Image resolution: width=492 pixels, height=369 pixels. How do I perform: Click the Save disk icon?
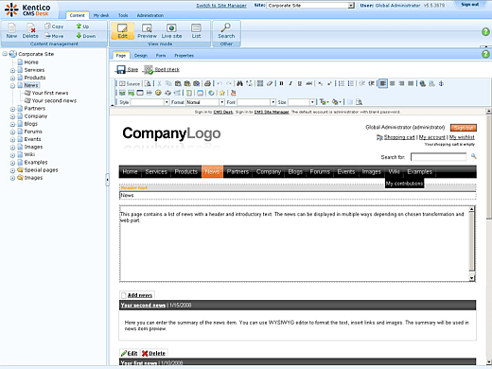(x=121, y=69)
